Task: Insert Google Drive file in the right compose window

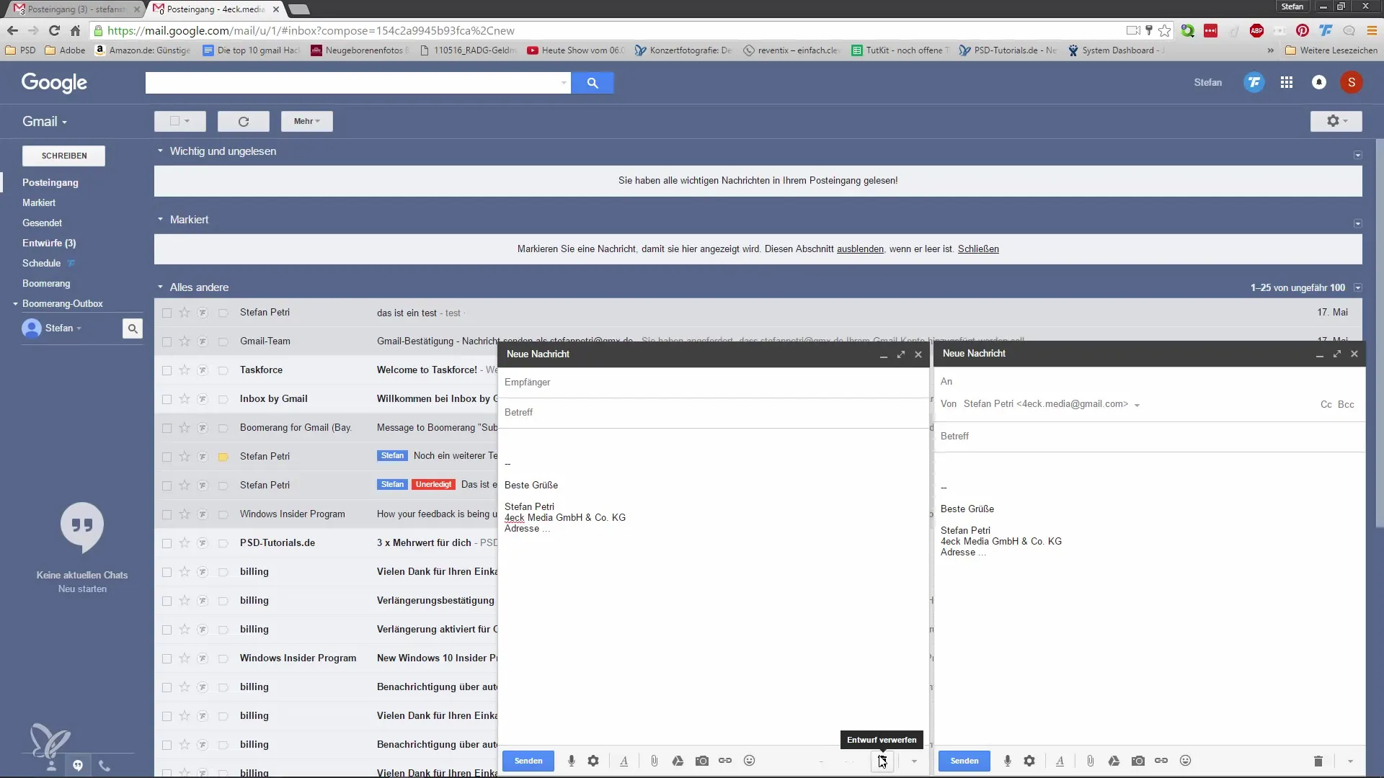Action: 1114,761
